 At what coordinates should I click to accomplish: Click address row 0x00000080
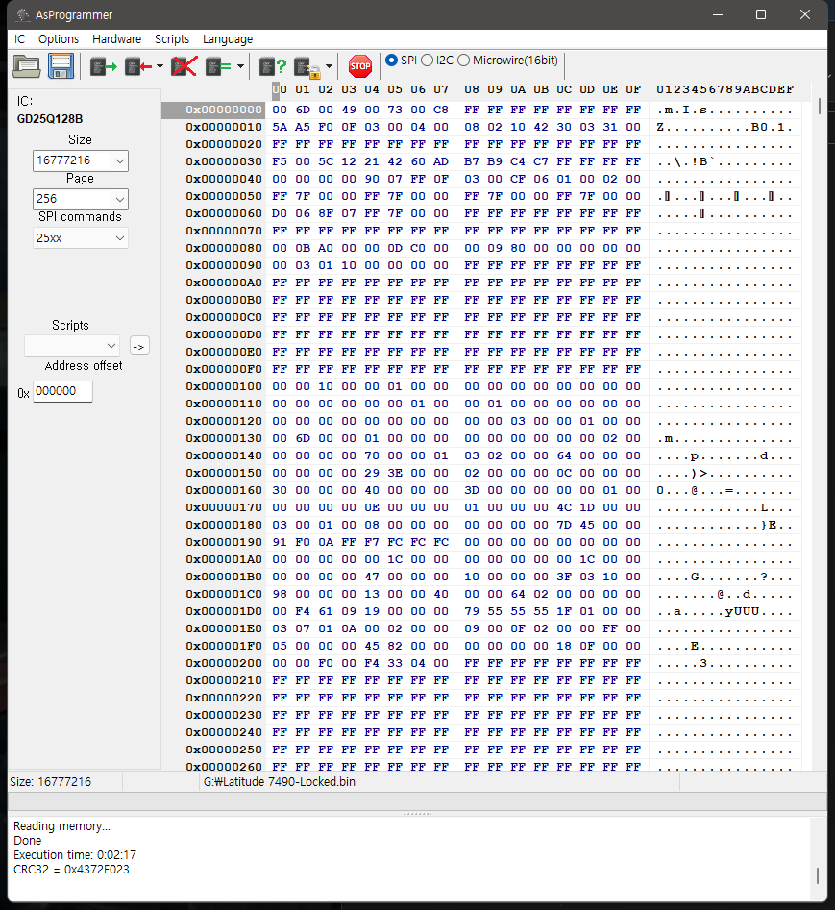click(x=223, y=248)
